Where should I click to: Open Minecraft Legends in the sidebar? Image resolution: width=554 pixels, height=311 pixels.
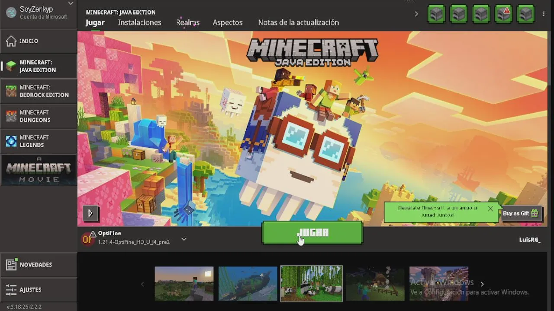click(39, 141)
